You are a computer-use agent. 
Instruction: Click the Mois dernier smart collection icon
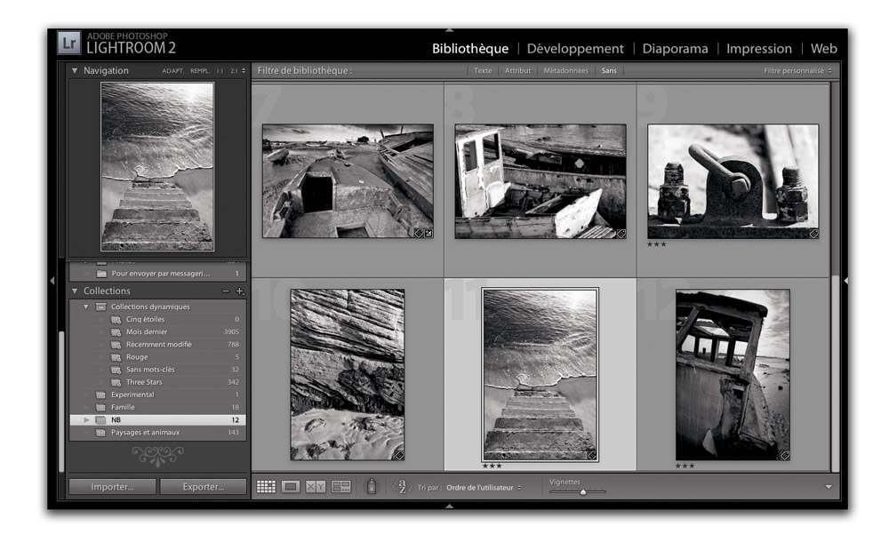point(116,332)
